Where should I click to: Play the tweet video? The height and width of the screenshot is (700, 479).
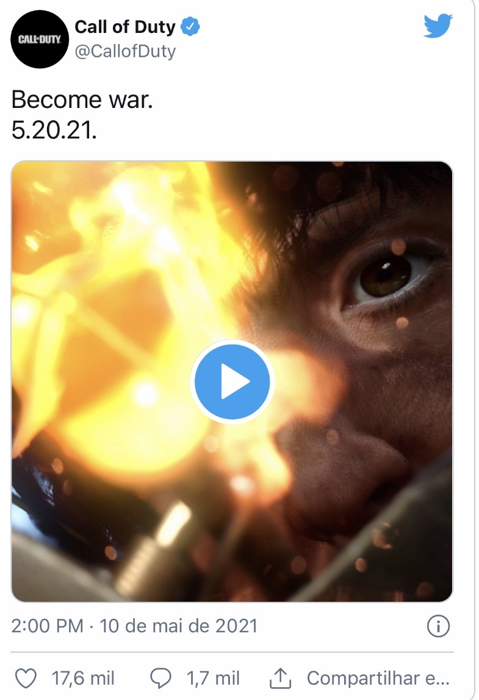coord(232,382)
